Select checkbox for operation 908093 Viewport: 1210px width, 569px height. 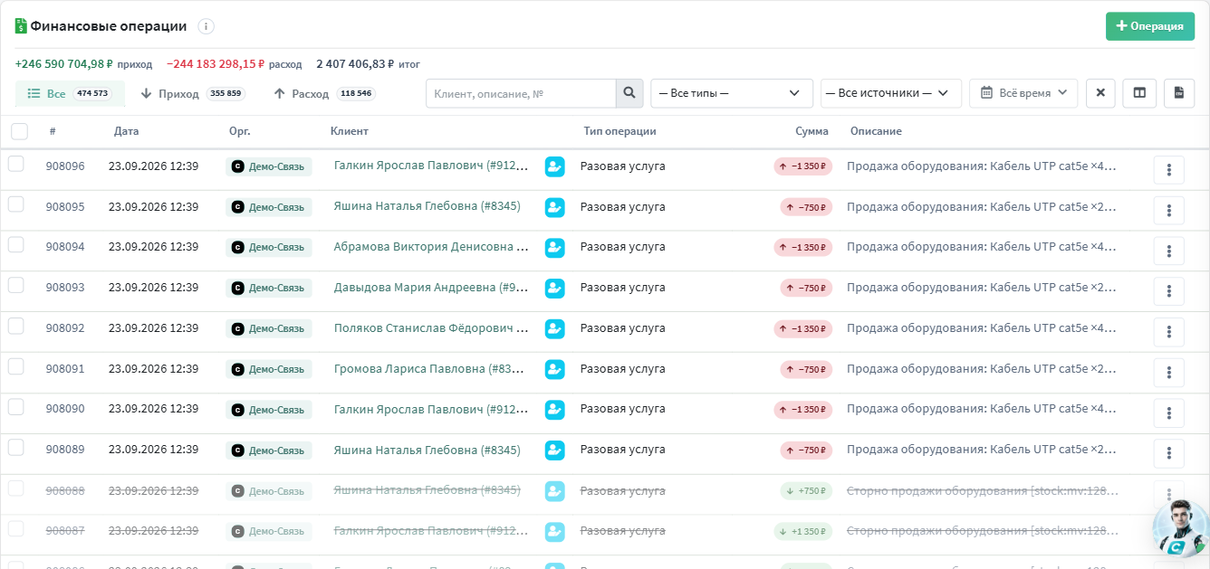click(x=15, y=285)
